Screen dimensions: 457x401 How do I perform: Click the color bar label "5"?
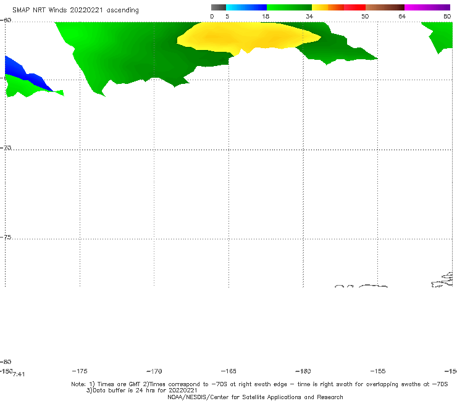[227, 16]
